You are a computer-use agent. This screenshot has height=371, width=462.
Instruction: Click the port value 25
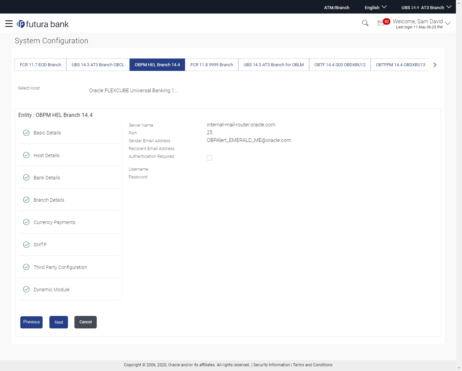210,132
